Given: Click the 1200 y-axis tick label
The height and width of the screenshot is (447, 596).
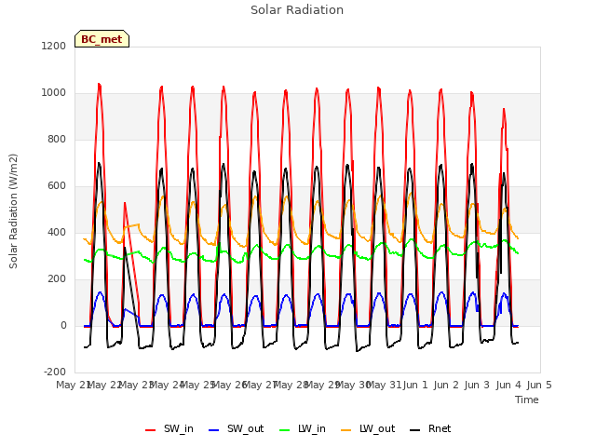Looking at the screenshot, I should (x=54, y=46).
